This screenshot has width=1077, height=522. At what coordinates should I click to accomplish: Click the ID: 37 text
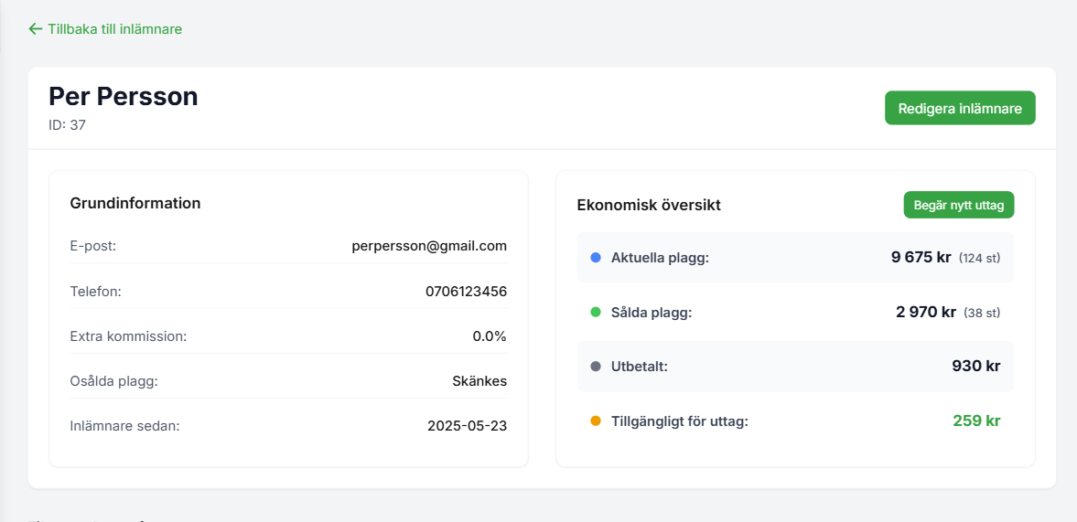[x=67, y=125]
